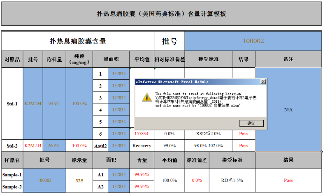Select the Std-2 weight cell 65.65
Screen dimensions: 323x194
point(53,145)
